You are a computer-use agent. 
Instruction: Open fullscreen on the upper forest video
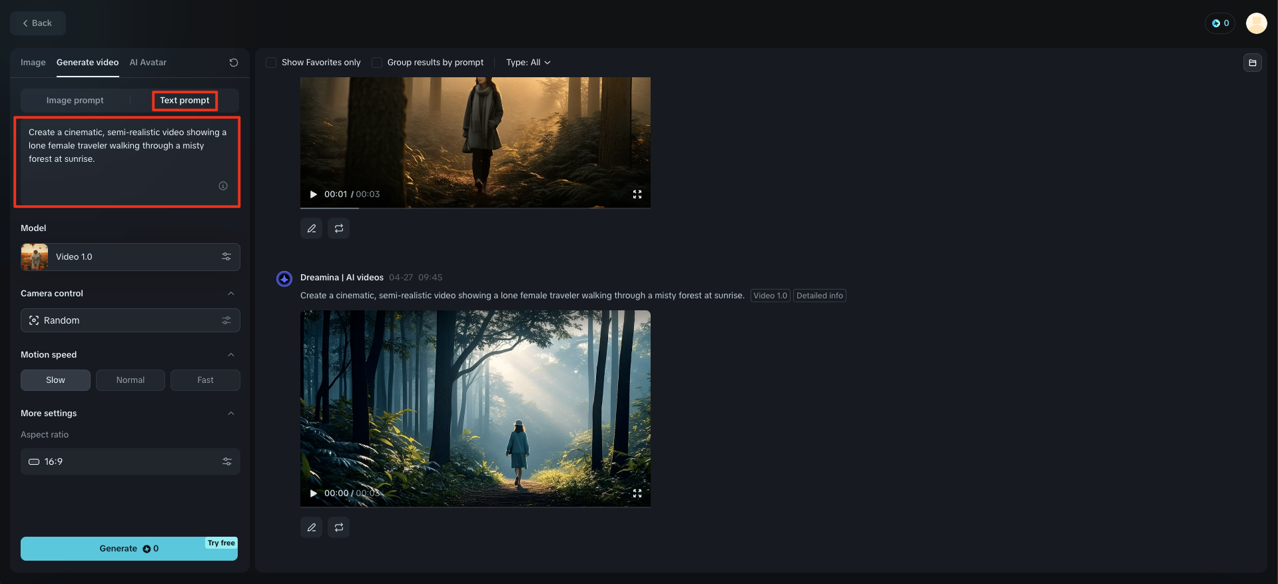[x=637, y=194]
